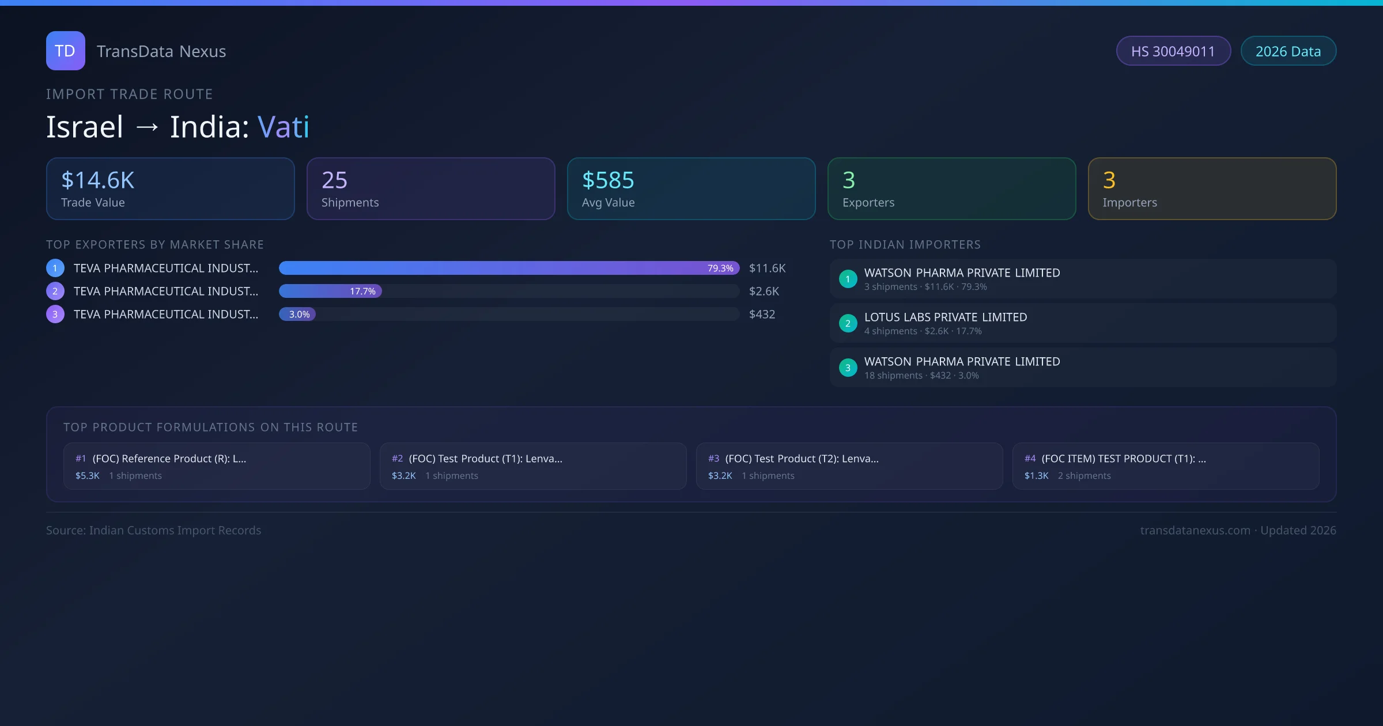Open Lotus Labs Private Limited importer row
Screen dimensions: 1383x726
tap(1082, 323)
